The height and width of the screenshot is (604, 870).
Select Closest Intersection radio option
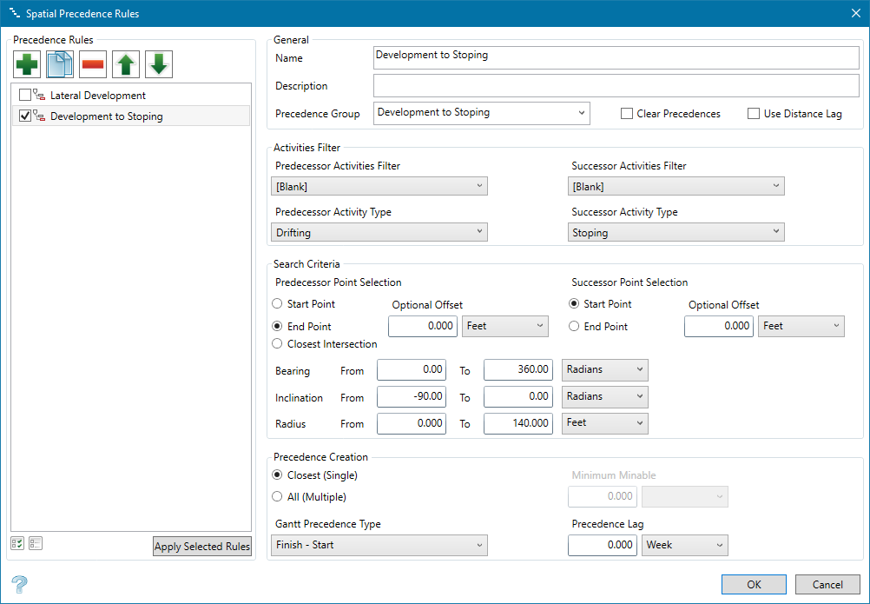pos(278,344)
